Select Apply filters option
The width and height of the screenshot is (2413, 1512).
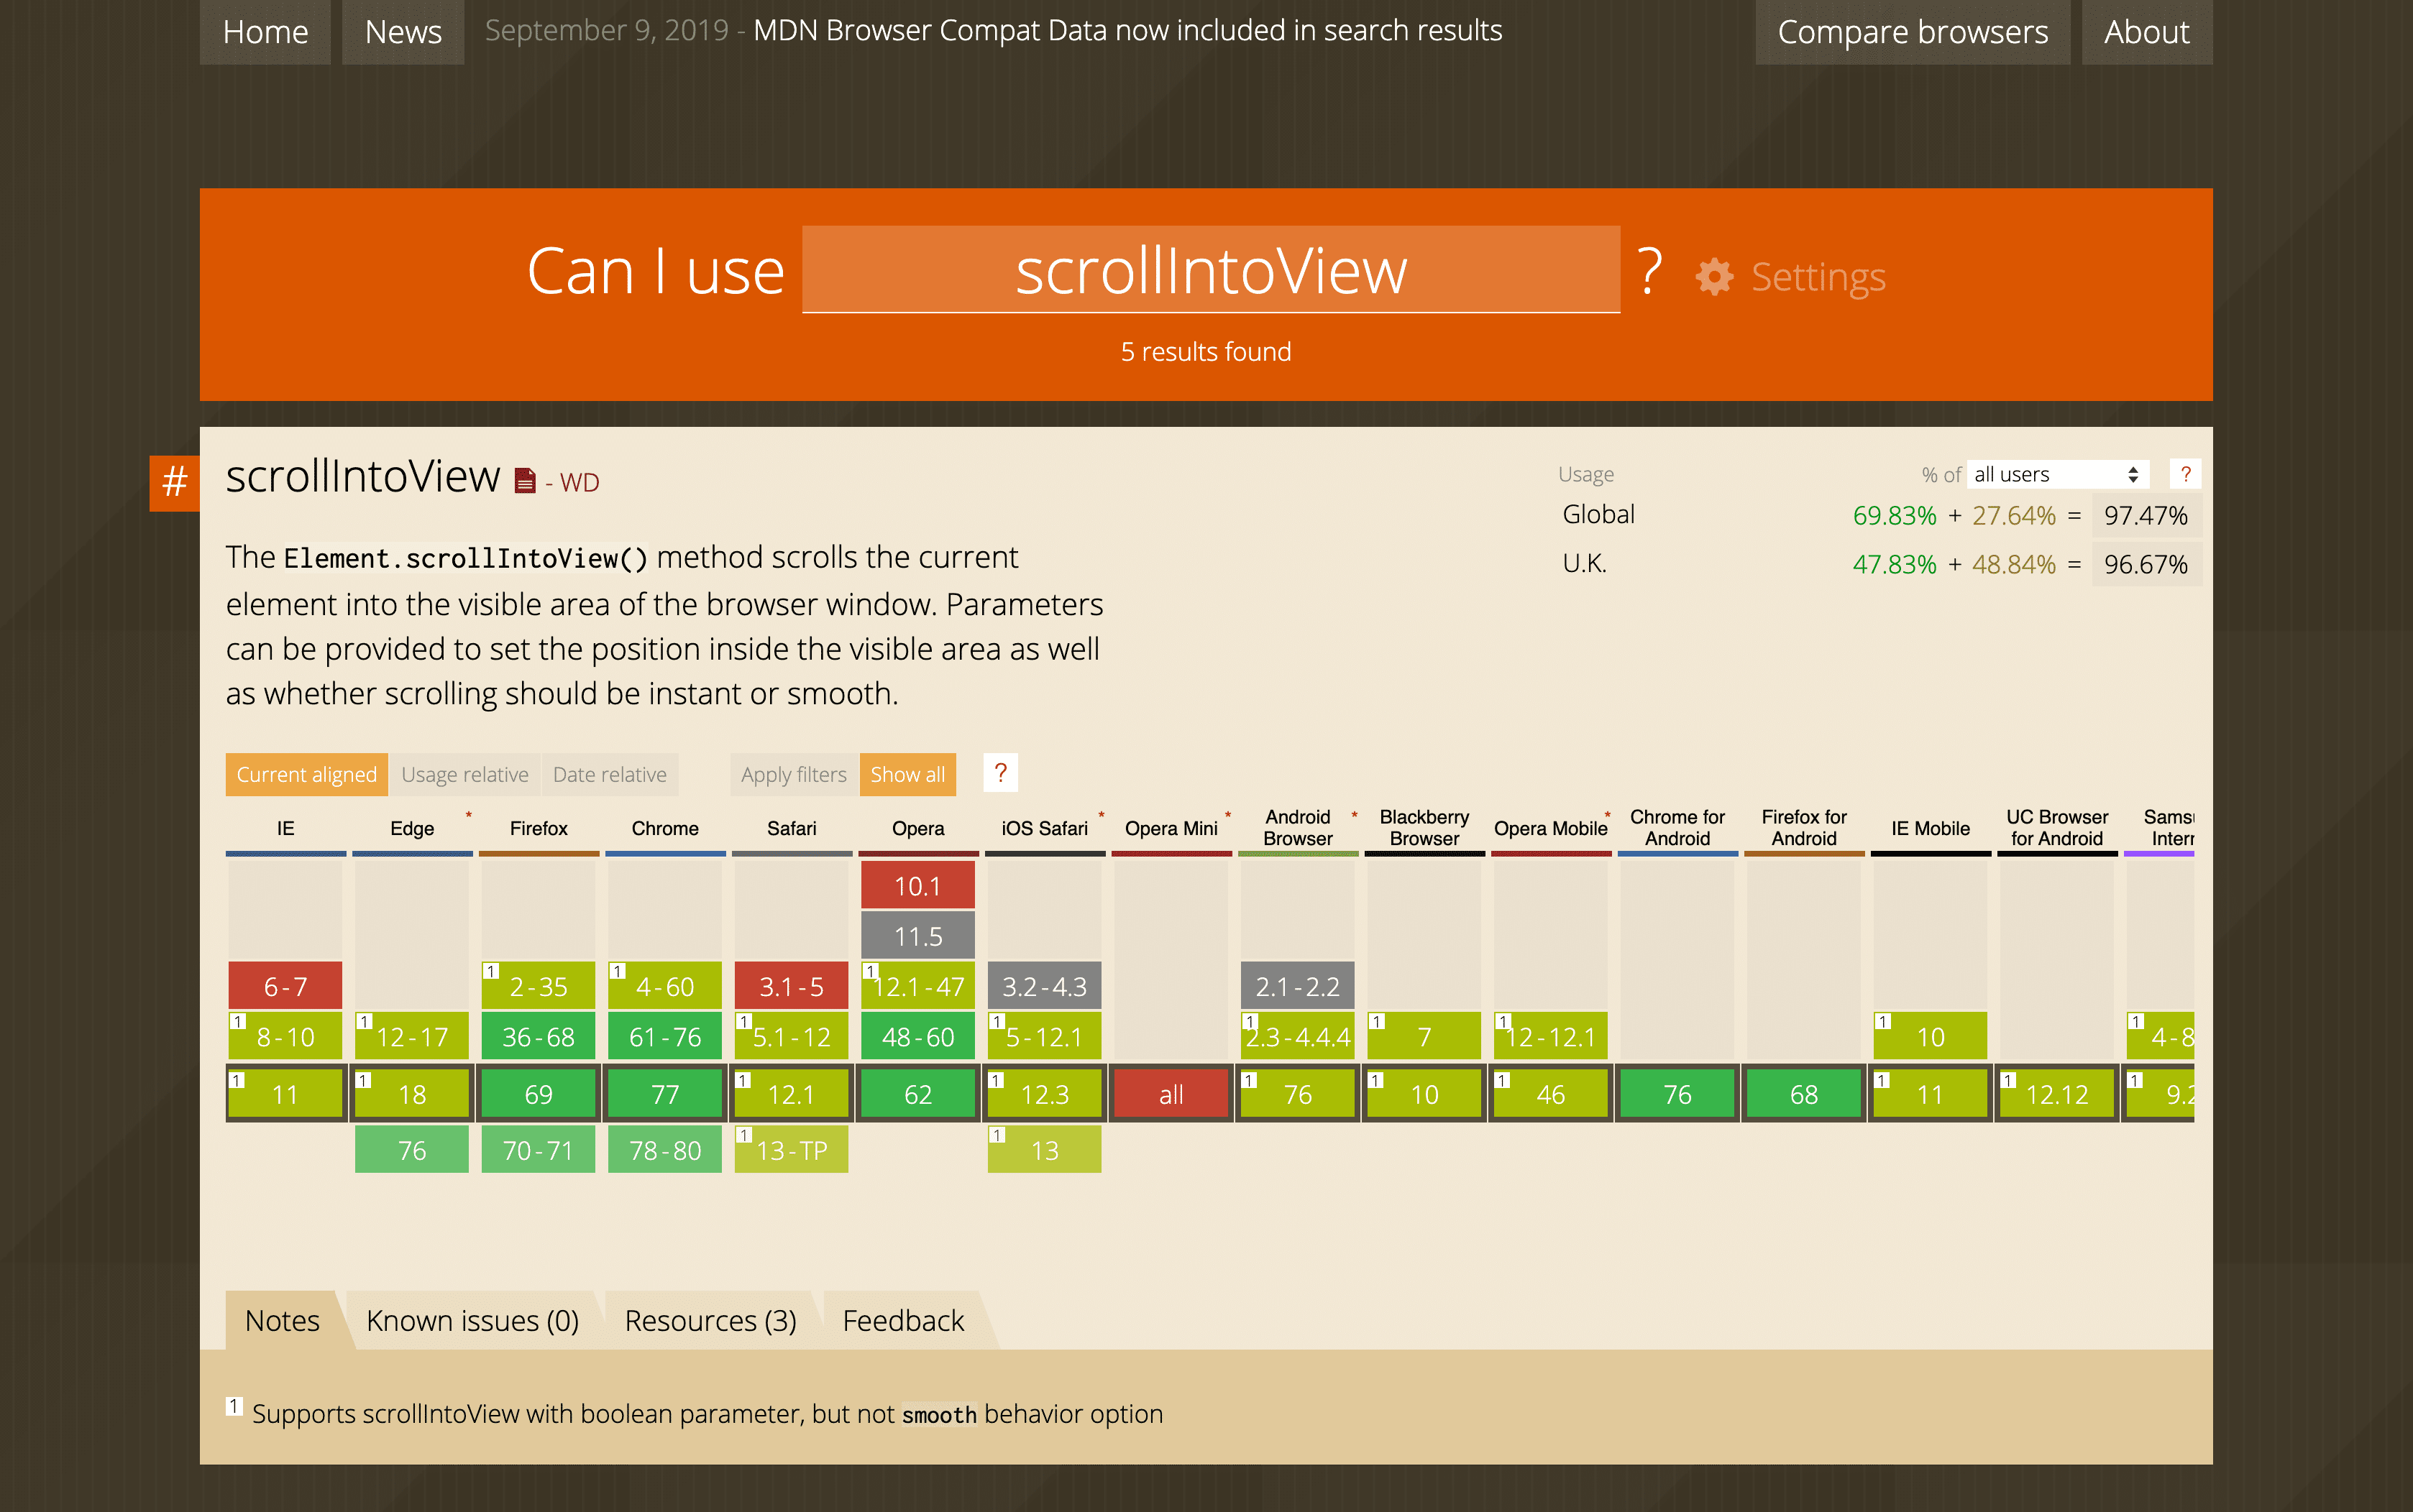(x=793, y=774)
